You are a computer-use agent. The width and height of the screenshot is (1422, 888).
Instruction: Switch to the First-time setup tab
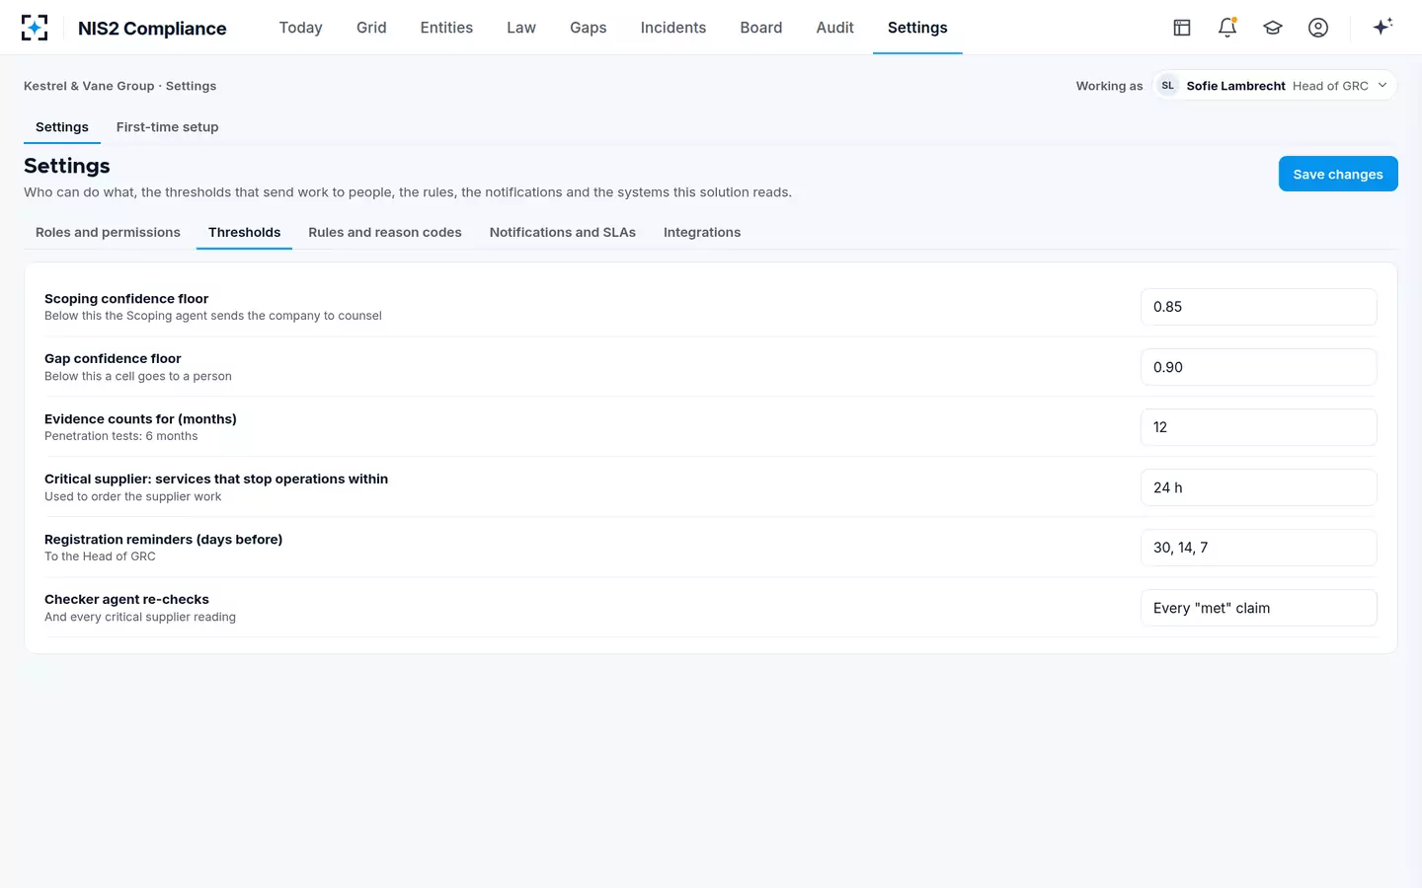[x=168, y=127]
